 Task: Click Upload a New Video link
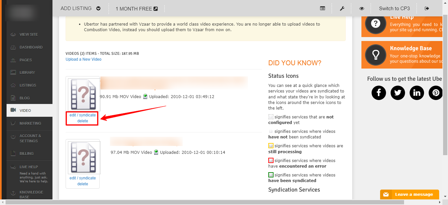tap(83, 59)
